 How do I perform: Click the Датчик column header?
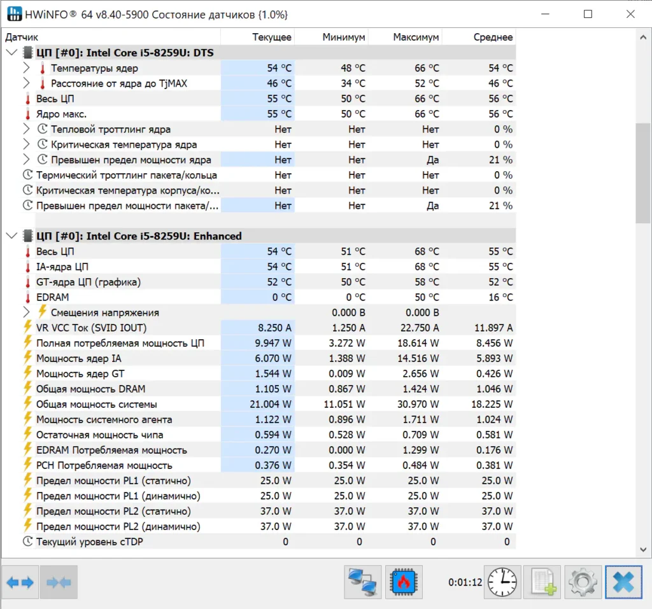coord(111,37)
